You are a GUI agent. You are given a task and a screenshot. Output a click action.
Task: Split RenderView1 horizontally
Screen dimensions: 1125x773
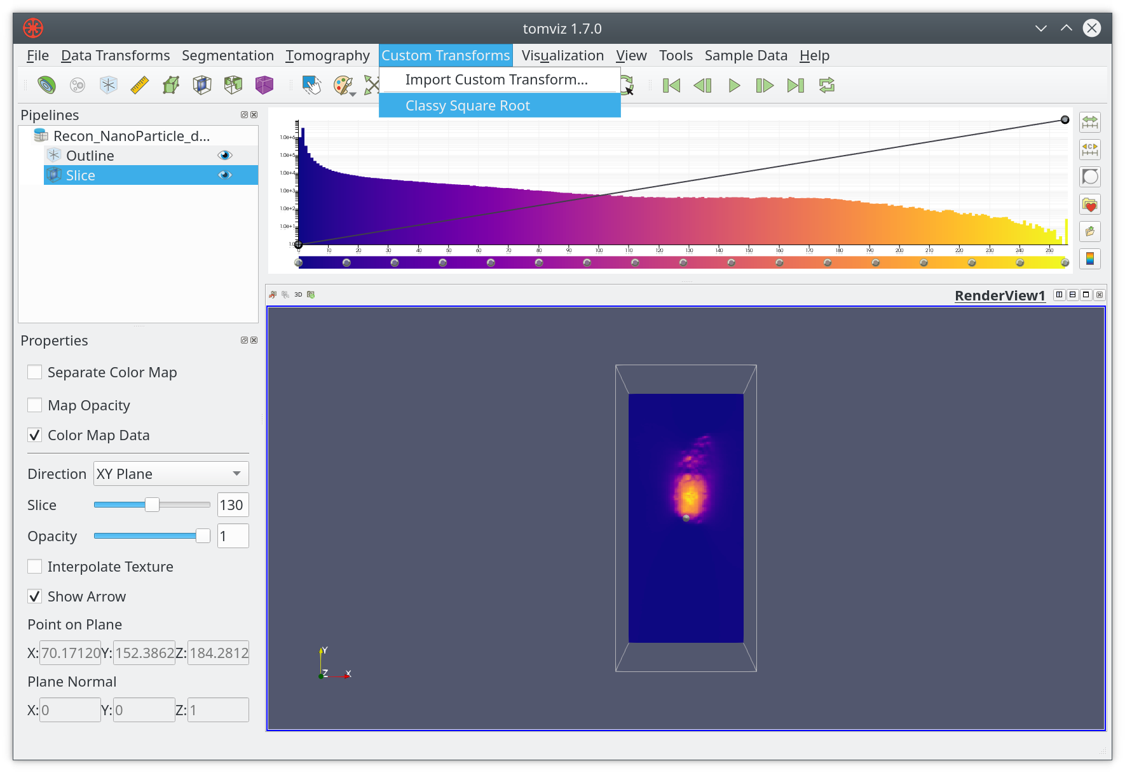(x=1059, y=295)
